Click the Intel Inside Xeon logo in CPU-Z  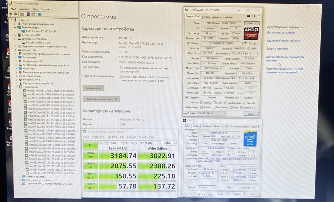click(x=250, y=139)
